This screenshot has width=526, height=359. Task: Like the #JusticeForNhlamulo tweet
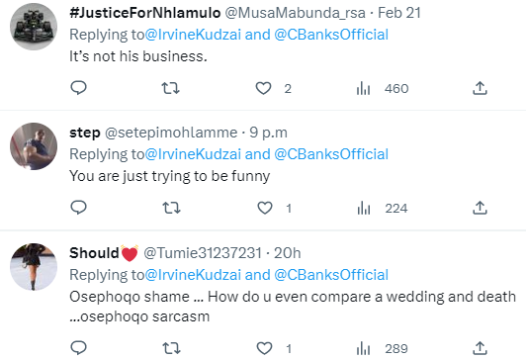(x=263, y=88)
